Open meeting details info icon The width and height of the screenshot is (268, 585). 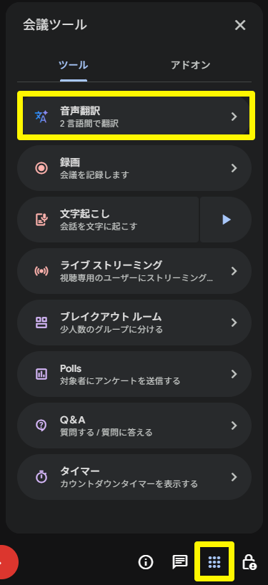[x=146, y=561]
